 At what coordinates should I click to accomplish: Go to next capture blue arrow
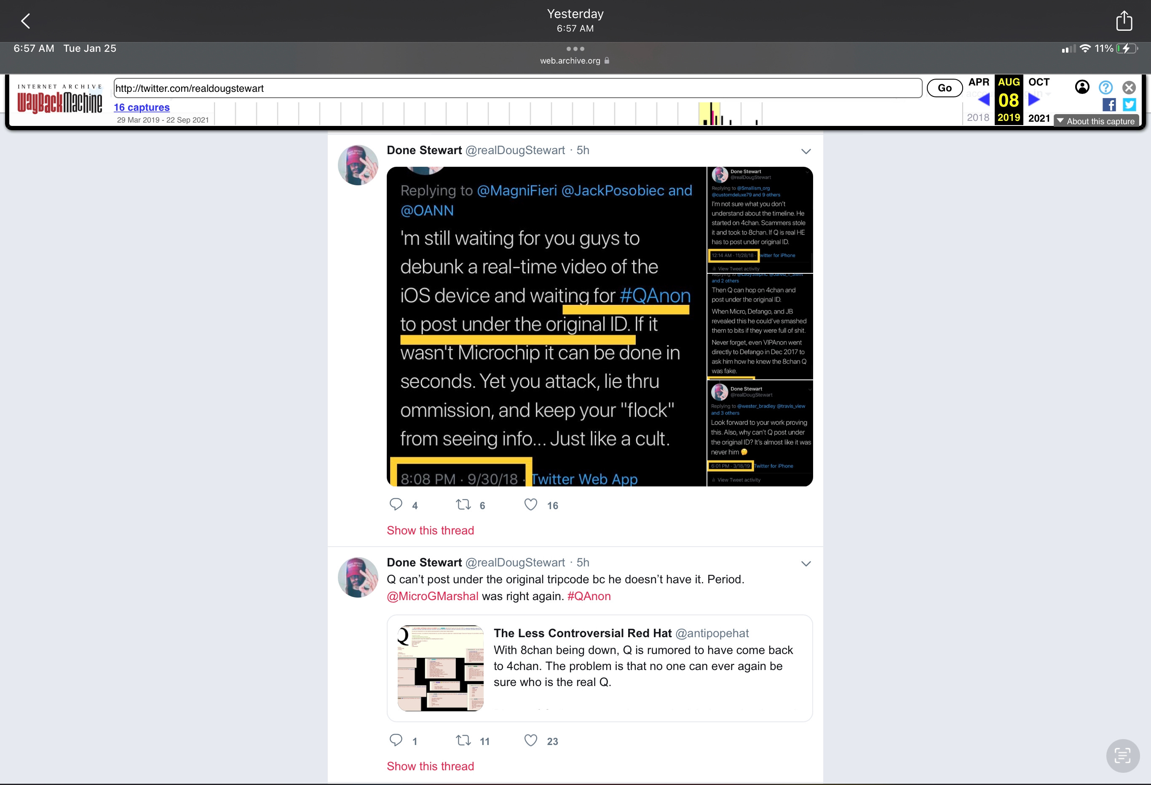tap(1033, 99)
